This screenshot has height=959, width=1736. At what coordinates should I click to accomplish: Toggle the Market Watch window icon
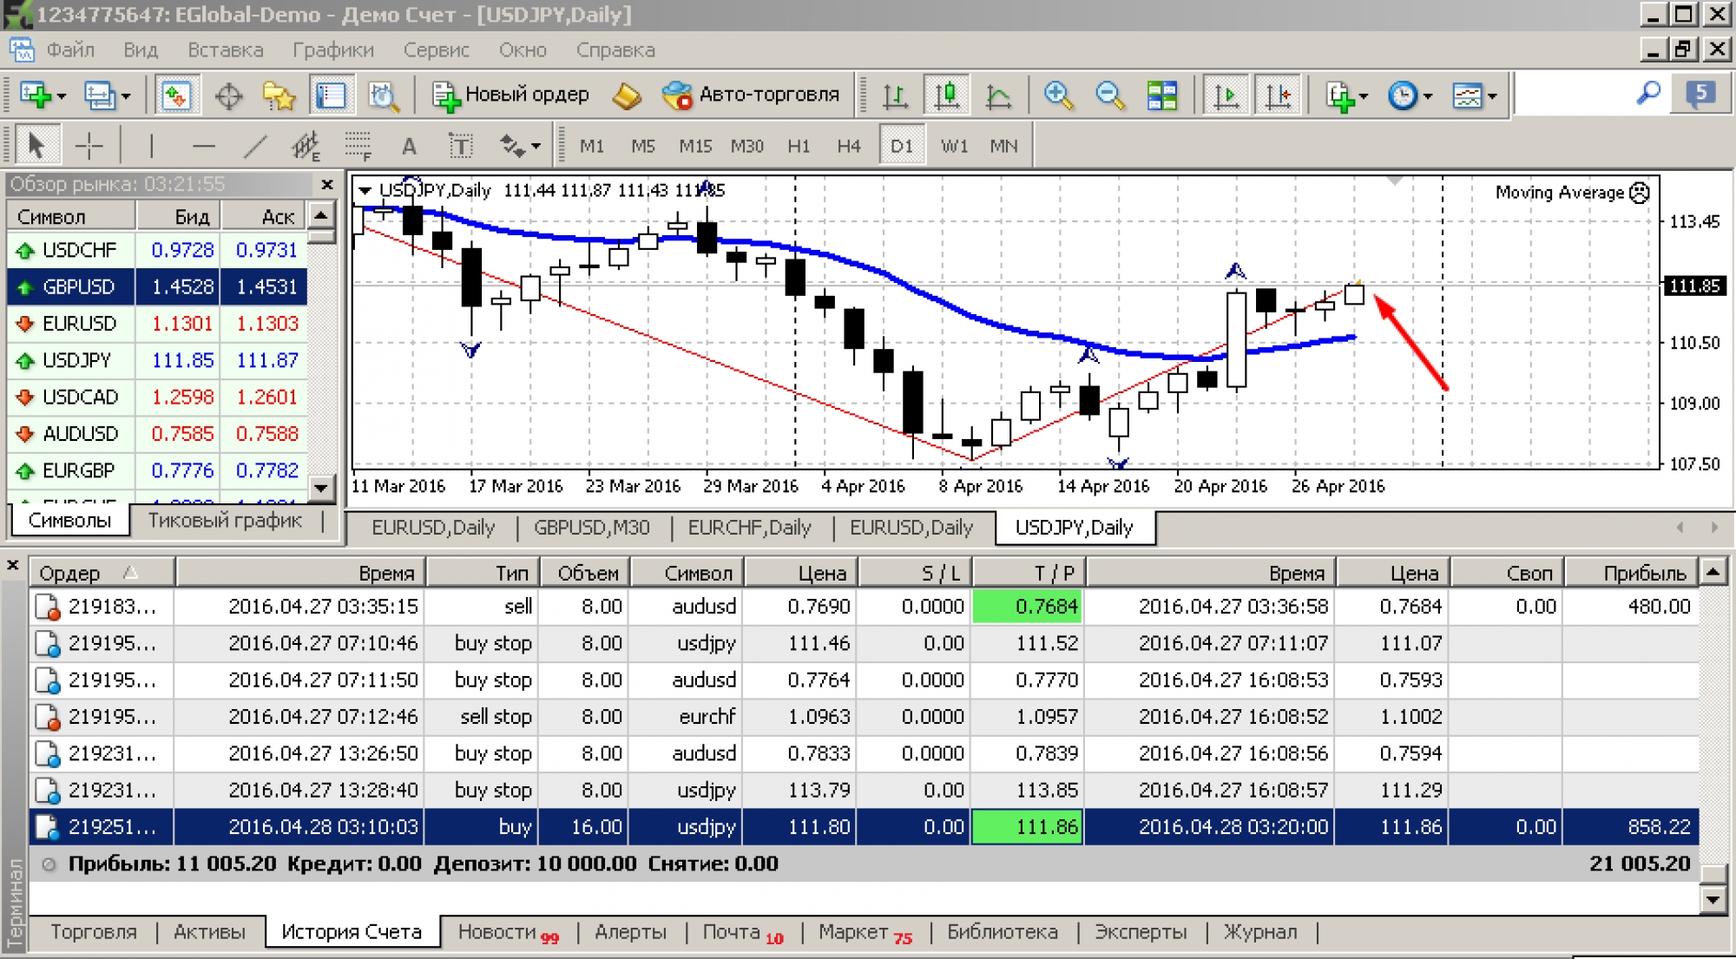click(177, 95)
